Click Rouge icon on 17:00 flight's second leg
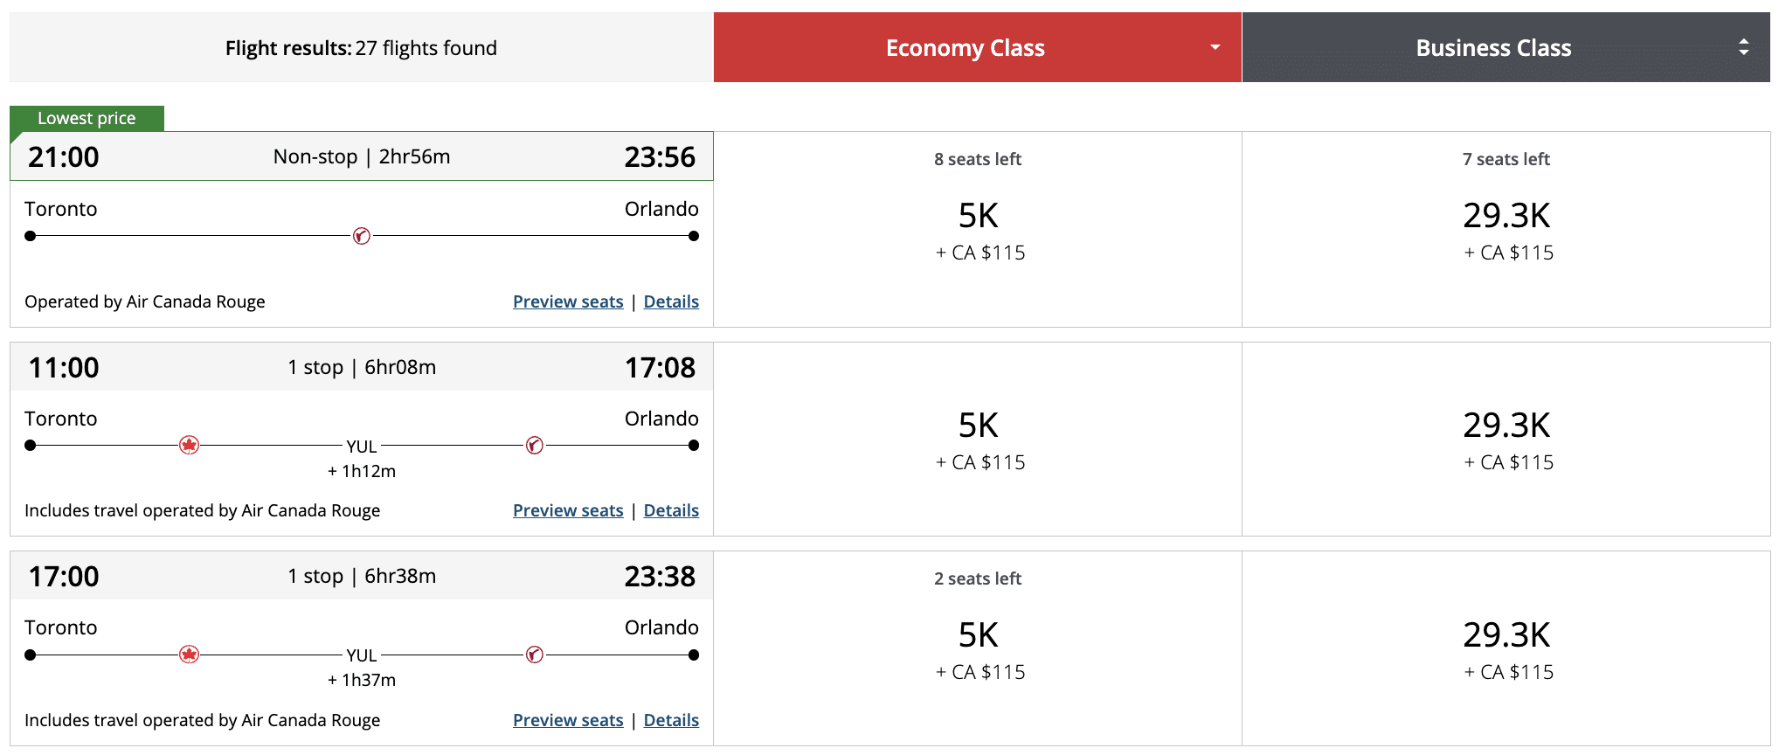Screen dimensions: 1779x755 click(x=535, y=655)
